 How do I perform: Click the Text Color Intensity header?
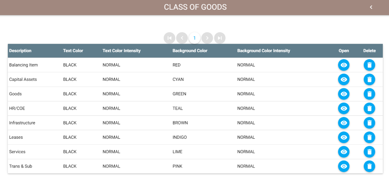(121, 51)
